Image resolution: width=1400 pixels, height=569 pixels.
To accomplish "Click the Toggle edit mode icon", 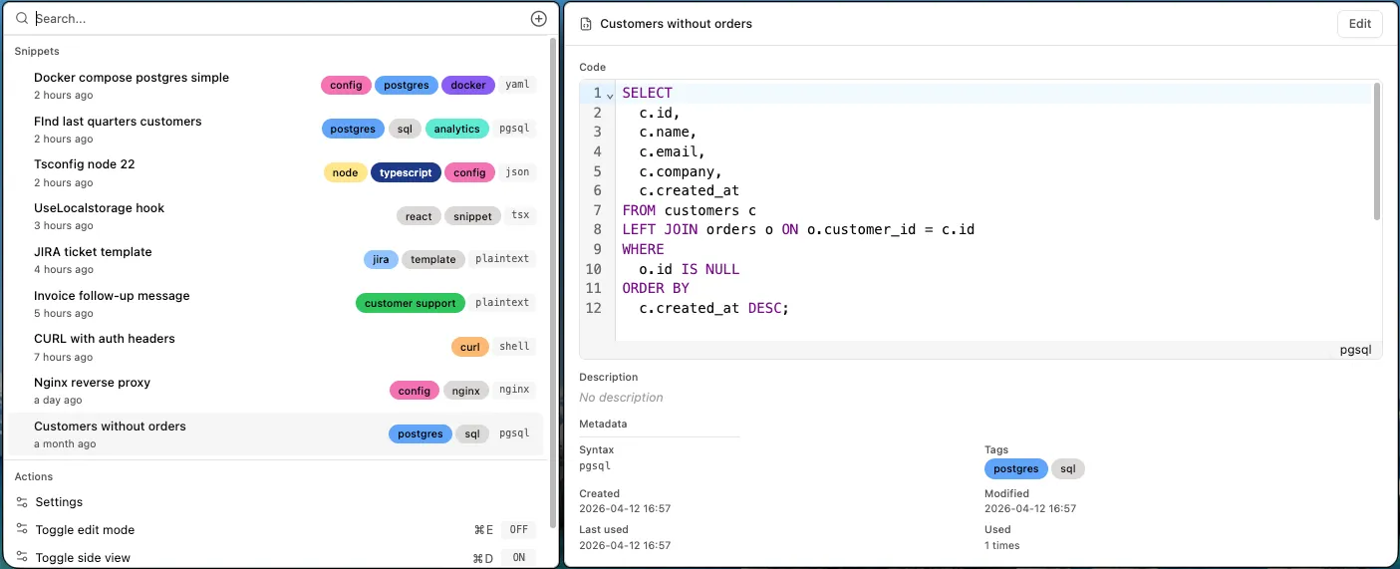I will click(22, 530).
